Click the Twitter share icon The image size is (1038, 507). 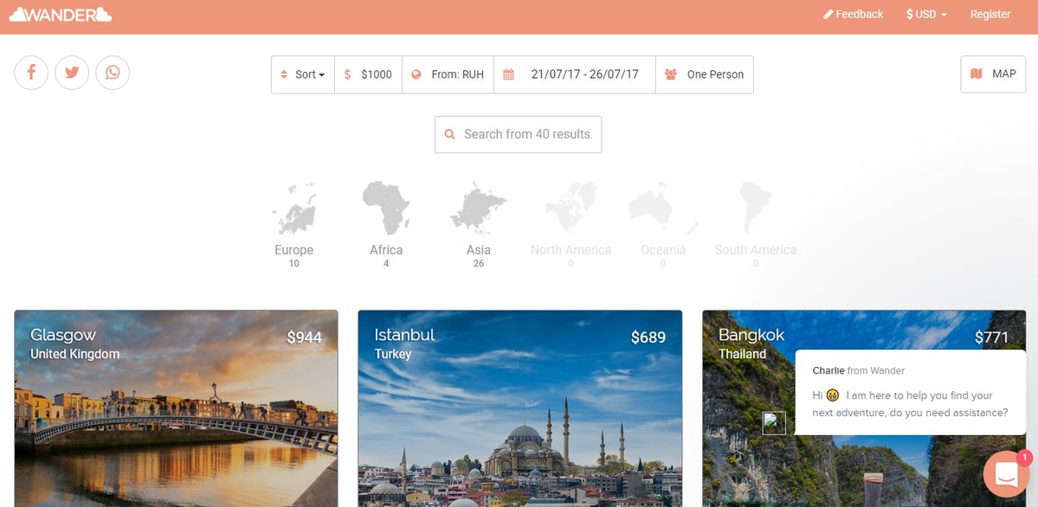coord(72,73)
